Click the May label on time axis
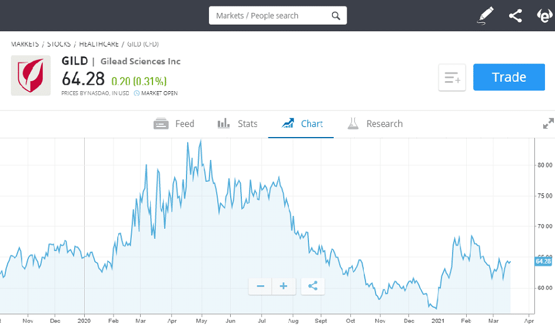The width and height of the screenshot is (555, 327). pyautogui.click(x=201, y=321)
